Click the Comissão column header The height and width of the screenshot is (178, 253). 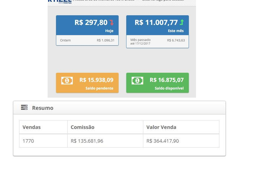[105, 127]
